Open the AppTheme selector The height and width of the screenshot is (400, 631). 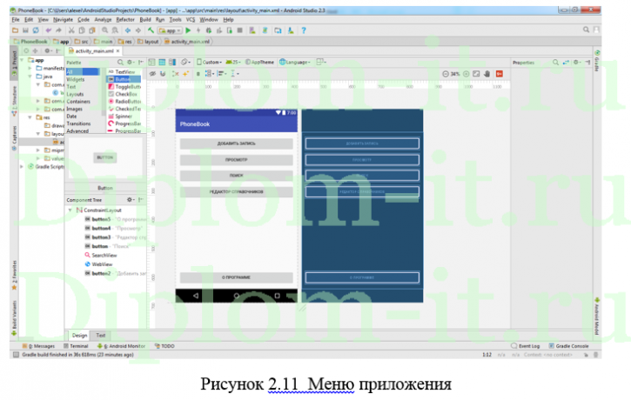[259, 63]
